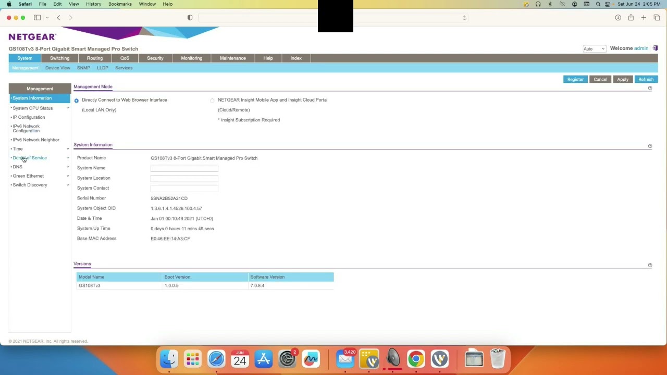Open the Services subtab
667x375 pixels.
pos(123,68)
